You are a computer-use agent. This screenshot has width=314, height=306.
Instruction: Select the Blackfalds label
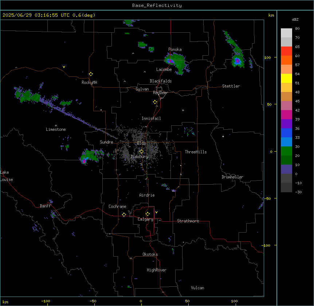[x=161, y=81]
